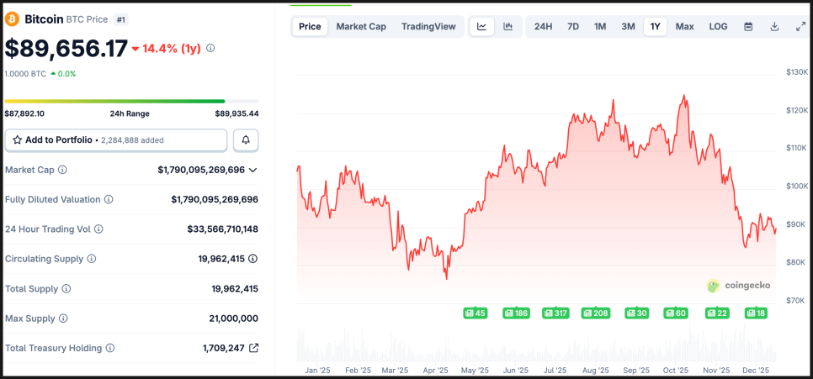The height and width of the screenshot is (379, 813).
Task: Click the 24h Range progress bar
Action: (x=131, y=102)
